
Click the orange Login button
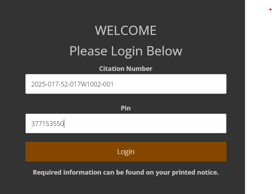coord(126,152)
